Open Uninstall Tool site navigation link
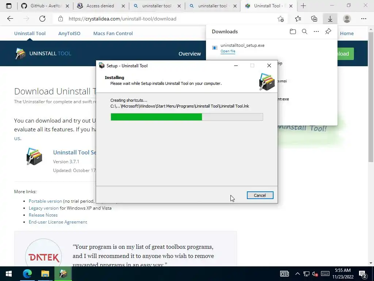Screen dimensions: 374x281 tap(30, 33)
